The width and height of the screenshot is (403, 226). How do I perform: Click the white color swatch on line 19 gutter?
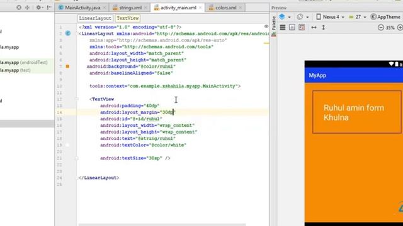67,145
